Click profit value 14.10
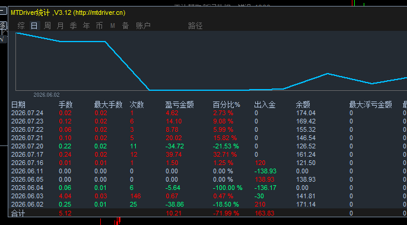The height and width of the screenshot is (225, 407). click(174, 121)
